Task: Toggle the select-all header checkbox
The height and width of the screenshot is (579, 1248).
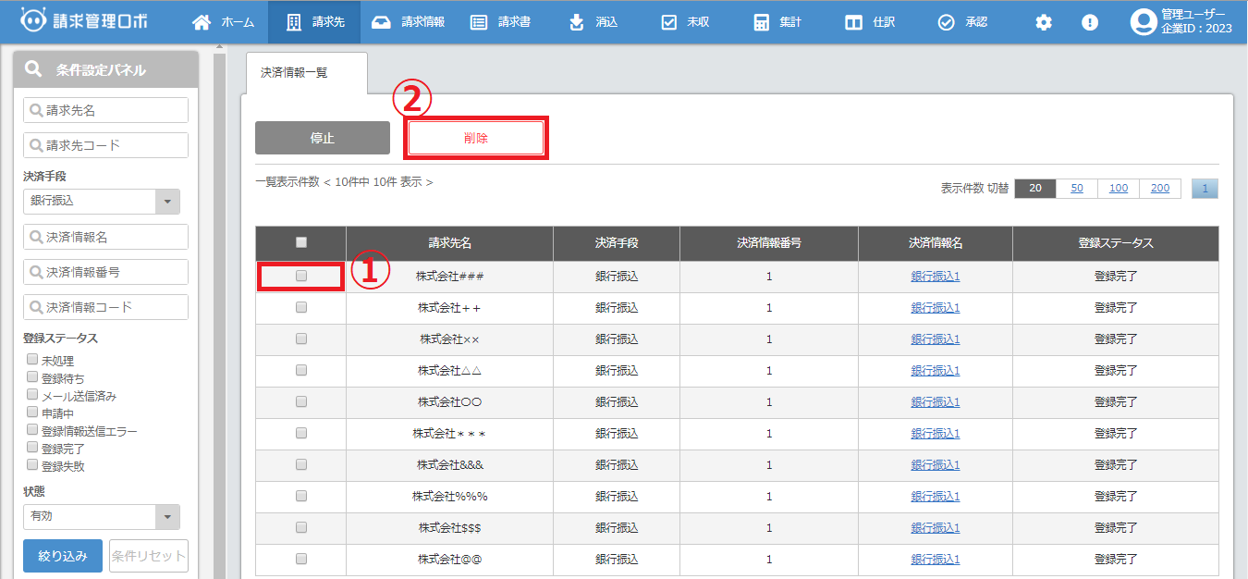Action: coord(301,242)
